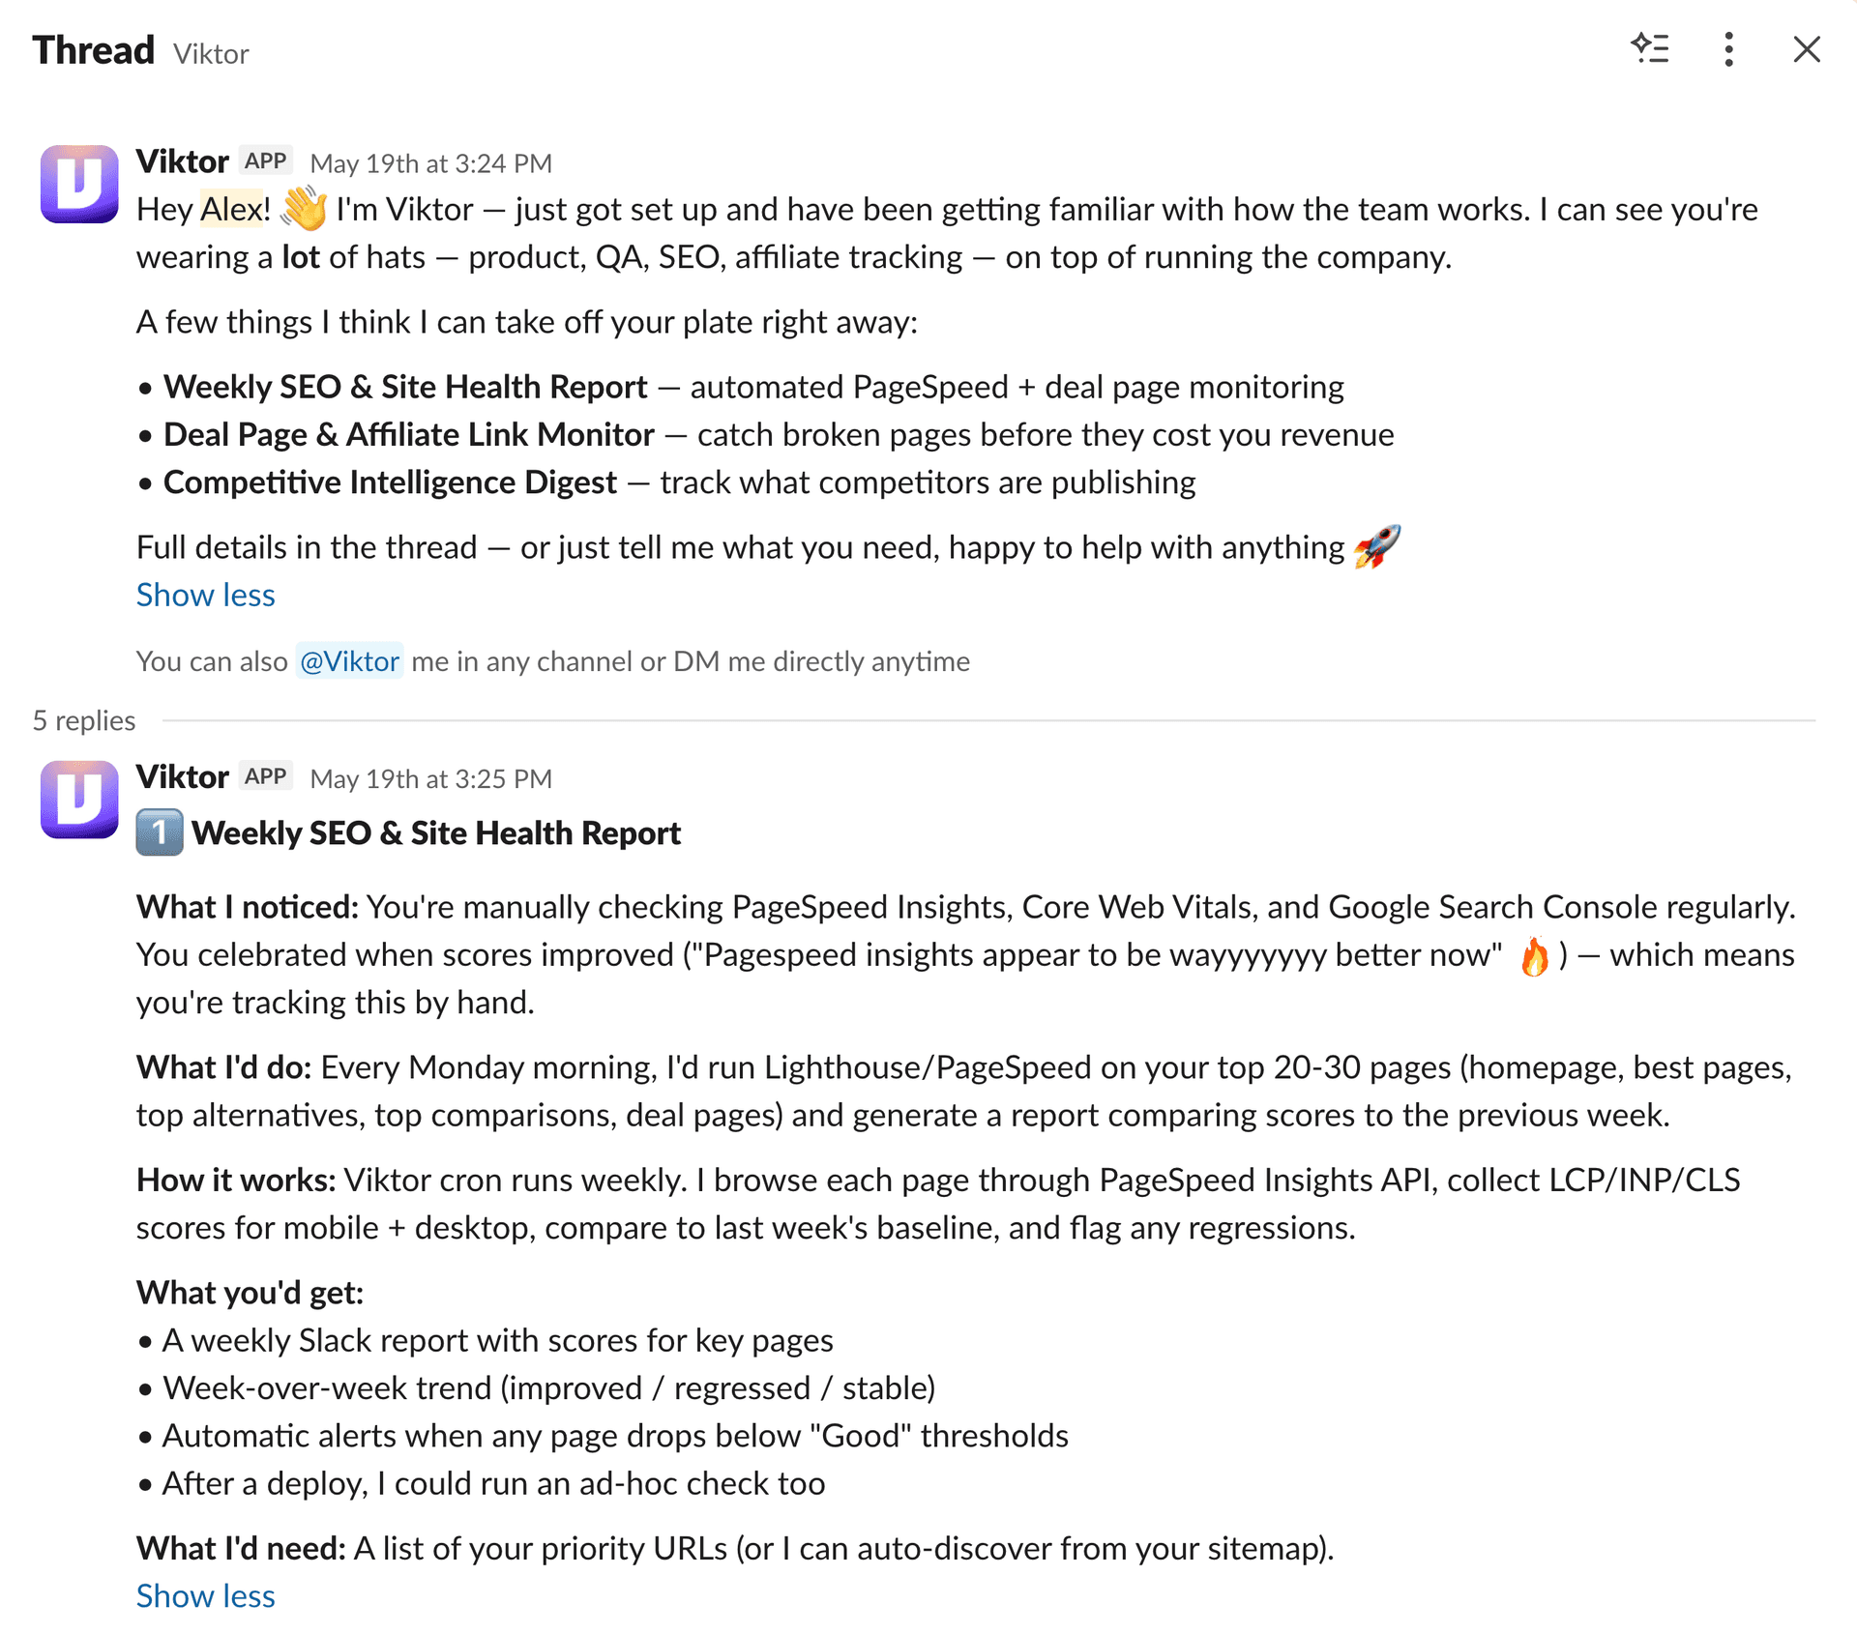
Task: Click the highlighted Alex mention
Action: [x=232, y=209]
